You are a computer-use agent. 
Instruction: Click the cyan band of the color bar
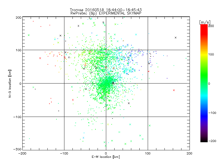coord(204,96)
